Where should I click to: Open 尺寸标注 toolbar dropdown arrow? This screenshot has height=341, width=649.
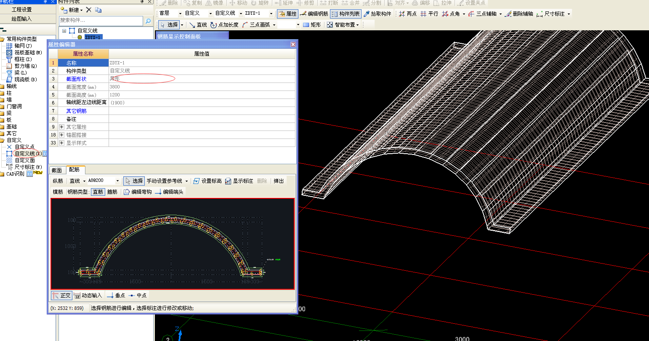569,14
